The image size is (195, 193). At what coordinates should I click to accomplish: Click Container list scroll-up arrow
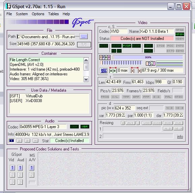pyautogui.click(x=86, y=61)
